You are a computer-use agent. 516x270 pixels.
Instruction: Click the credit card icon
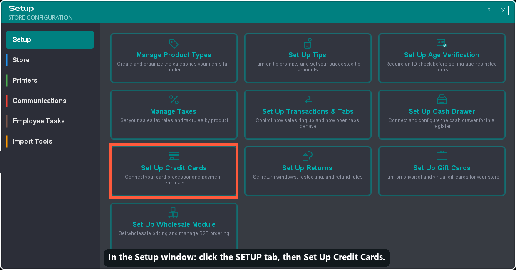pyautogui.click(x=174, y=156)
